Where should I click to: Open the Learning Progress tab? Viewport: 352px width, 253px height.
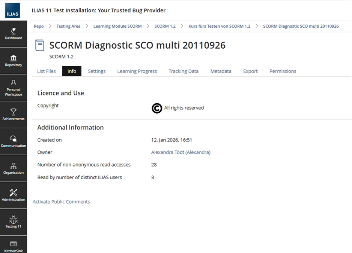(137, 71)
